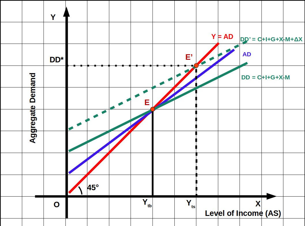
Task: Click the red 'E' text label
Action: click(147, 102)
